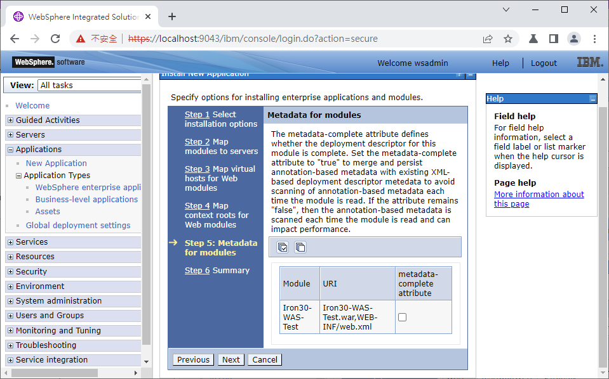Expand Guided Activities section
Image resolution: width=609 pixels, height=379 pixels.
click(11, 120)
